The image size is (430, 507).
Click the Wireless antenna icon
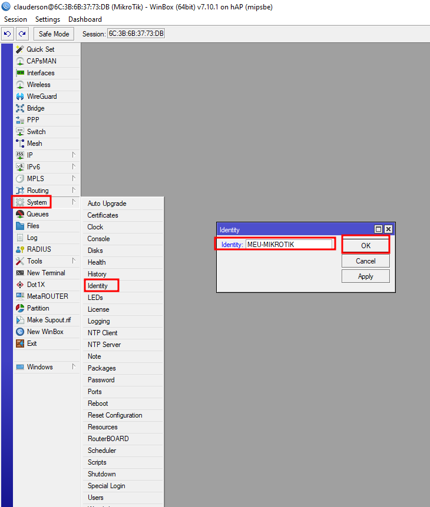click(x=20, y=85)
